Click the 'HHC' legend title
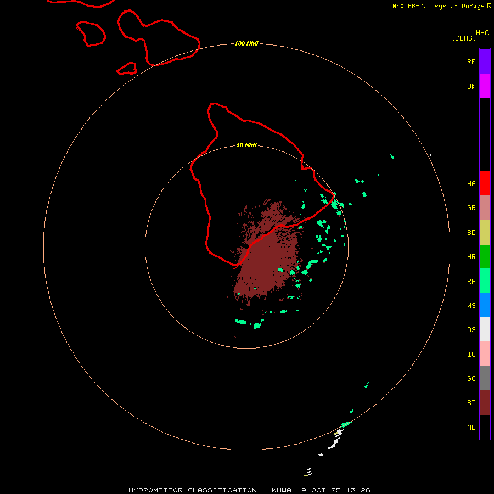The width and height of the screenshot is (494, 494). point(482,33)
